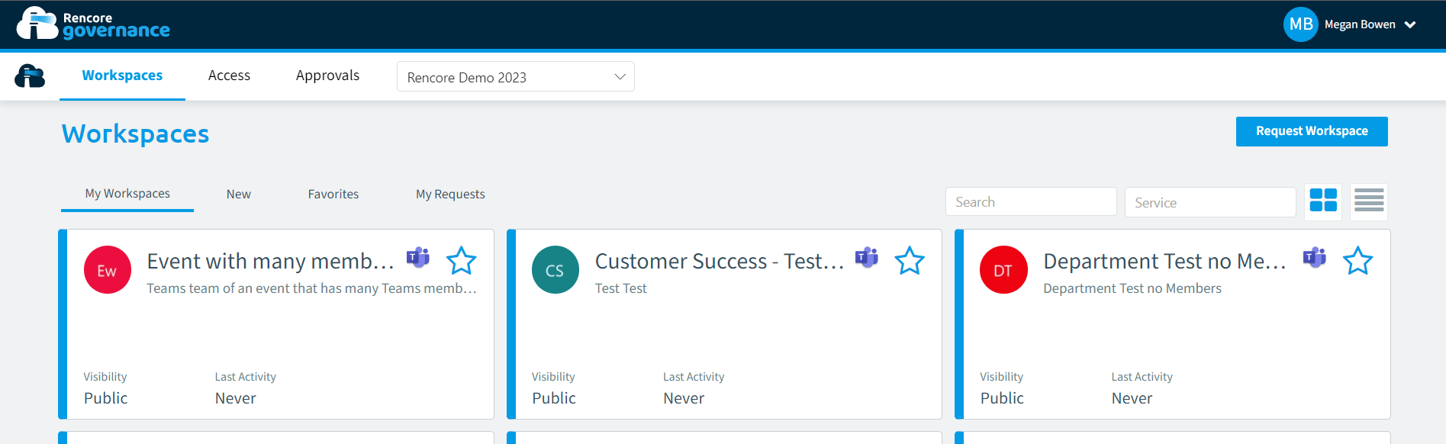Favorite the Customer Success - Test workspace
1446x444 pixels.
click(910, 261)
